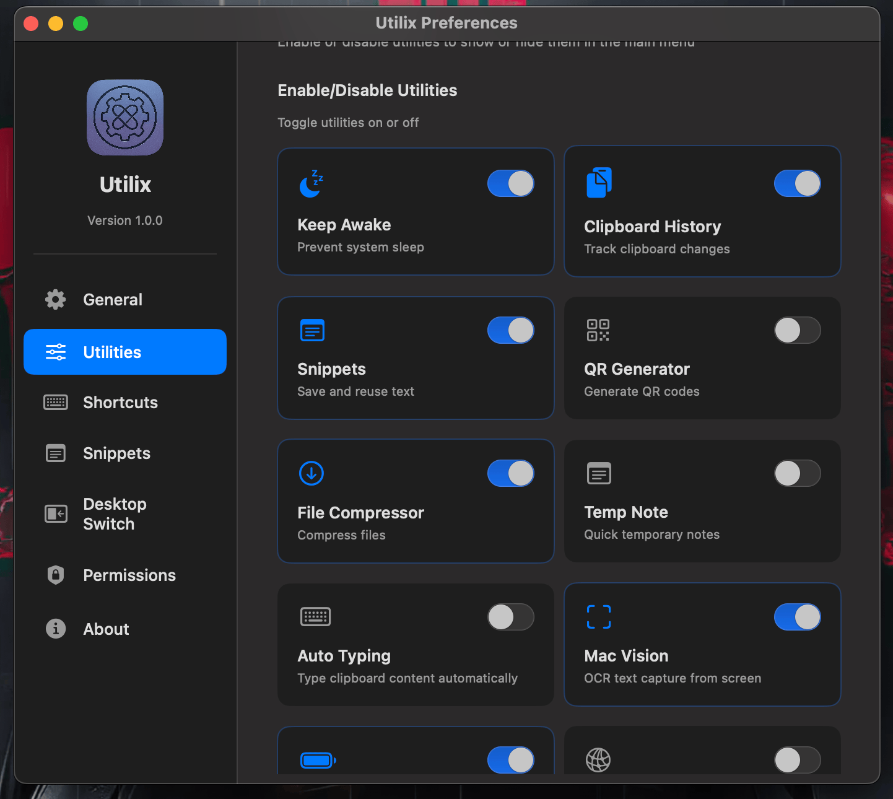Click the Utilix gear app logo
This screenshot has width=893, height=799.
125,117
